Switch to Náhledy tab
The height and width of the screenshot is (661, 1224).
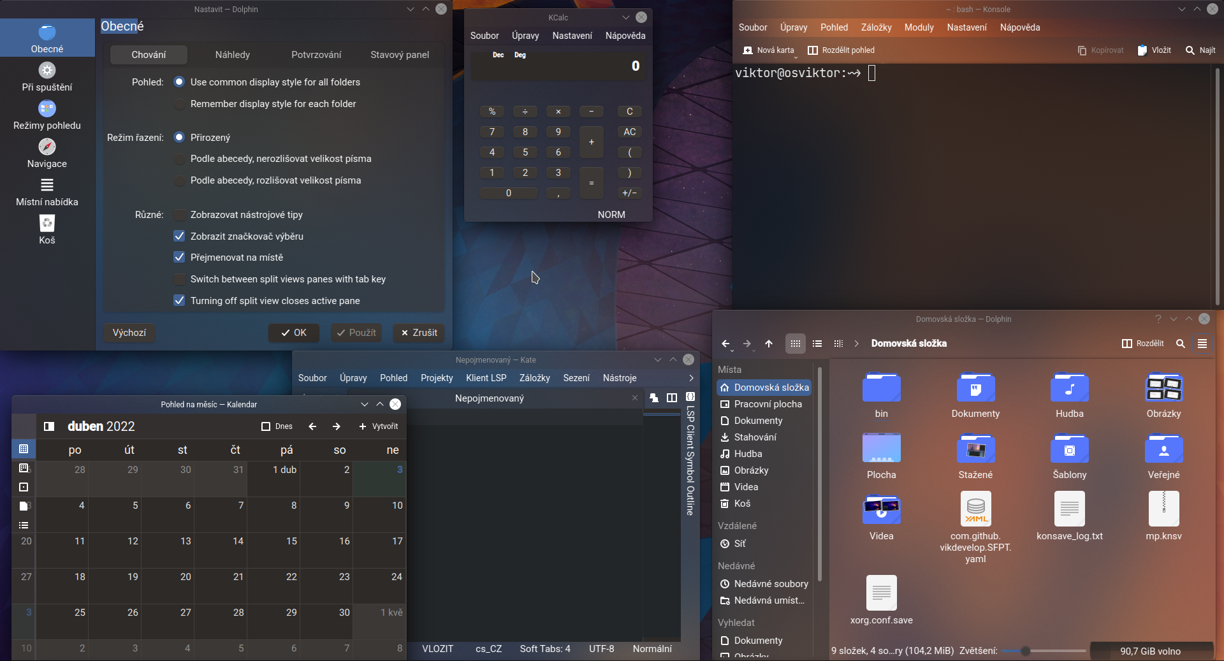[x=233, y=55]
